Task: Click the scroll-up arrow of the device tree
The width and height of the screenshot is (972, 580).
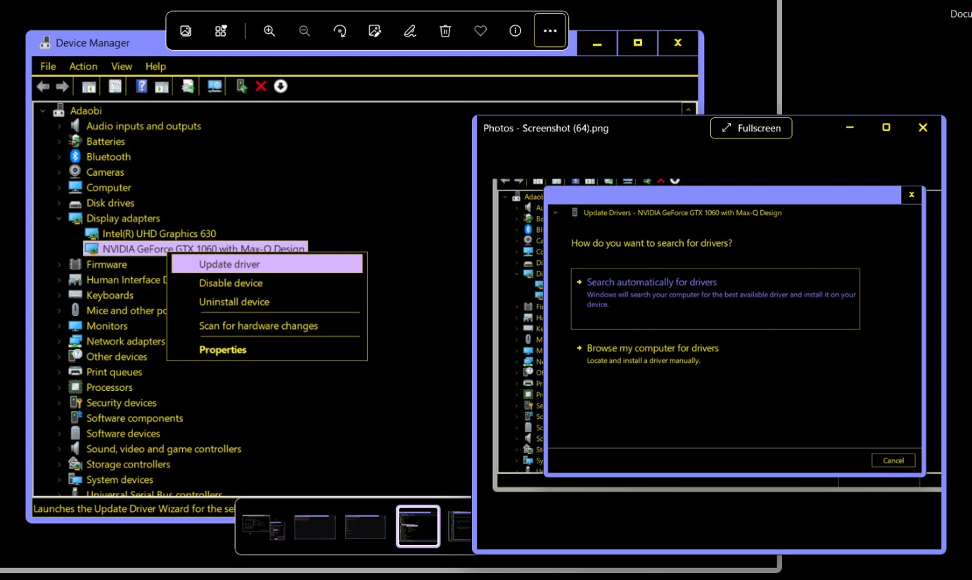Action: coord(688,110)
